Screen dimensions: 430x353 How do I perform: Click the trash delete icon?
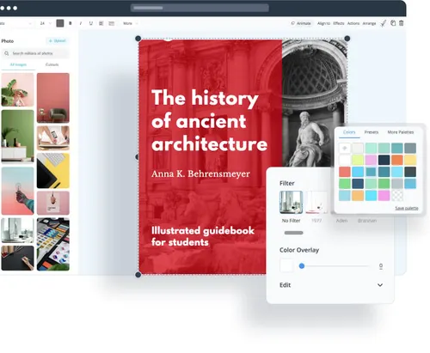click(x=402, y=23)
